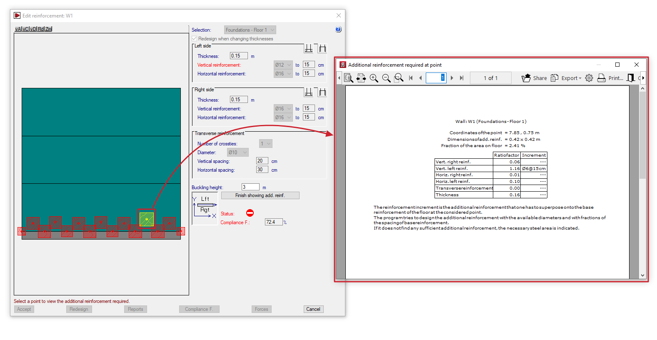The height and width of the screenshot is (340, 657).
Task: Click the Cancel button
Action: [x=313, y=309]
